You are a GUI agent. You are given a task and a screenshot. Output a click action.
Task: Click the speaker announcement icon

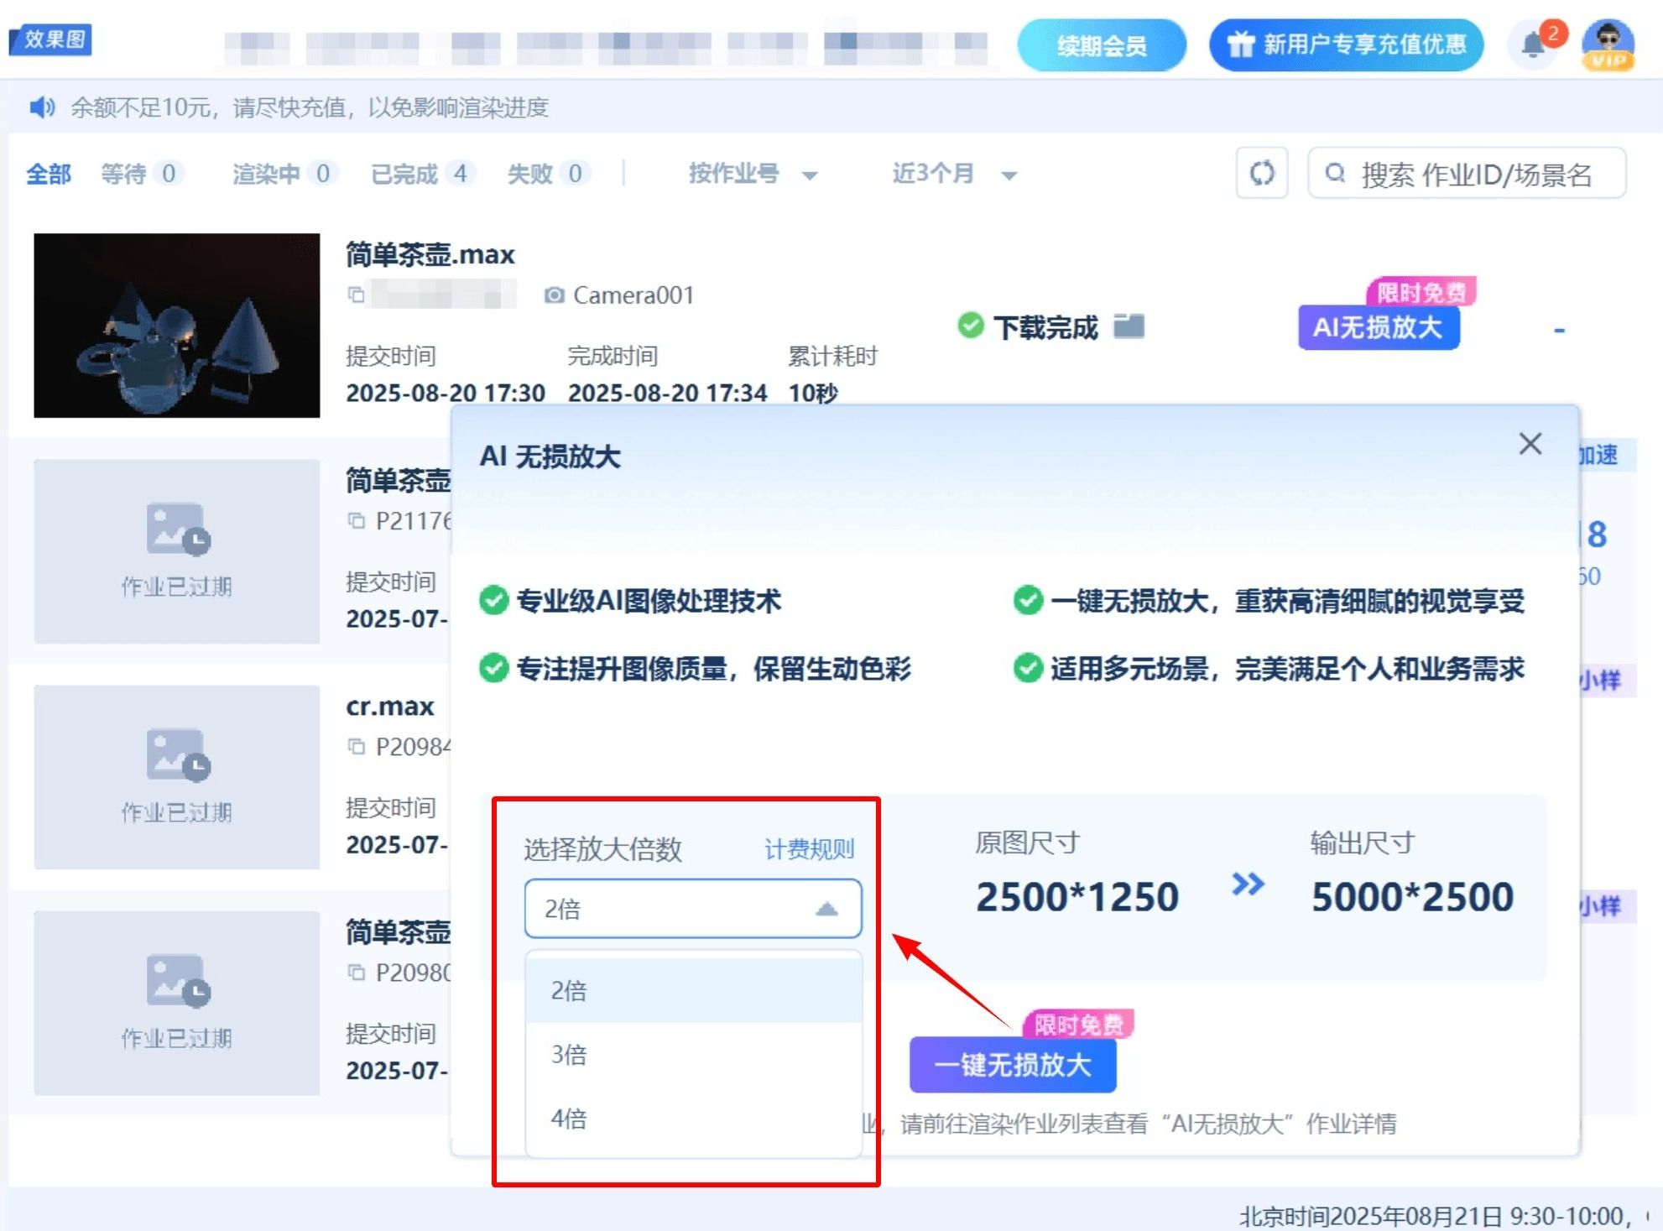point(41,107)
